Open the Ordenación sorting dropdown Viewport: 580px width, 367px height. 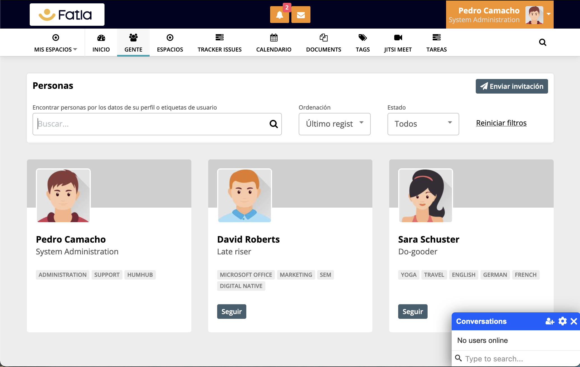pos(334,124)
